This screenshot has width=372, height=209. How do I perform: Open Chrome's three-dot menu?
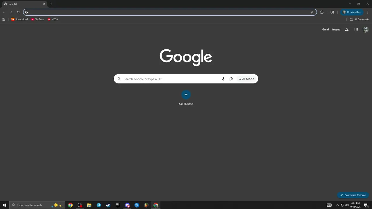click(x=368, y=12)
